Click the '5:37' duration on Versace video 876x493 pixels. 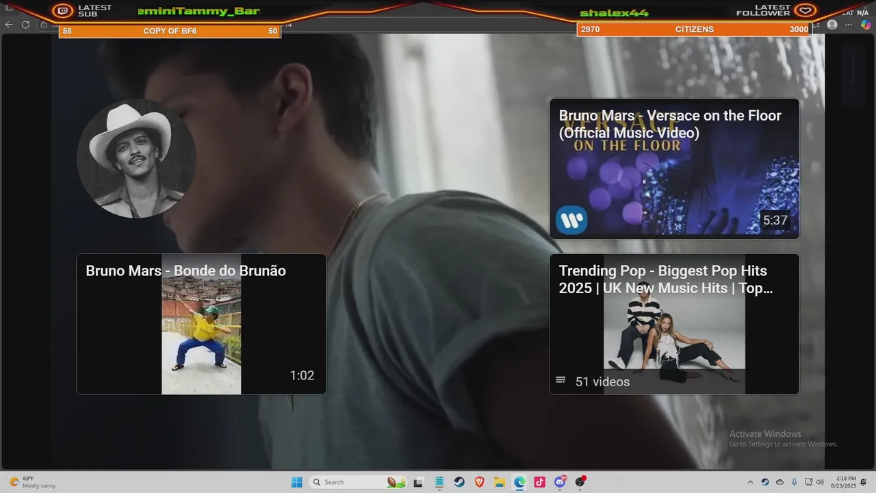[x=775, y=220]
